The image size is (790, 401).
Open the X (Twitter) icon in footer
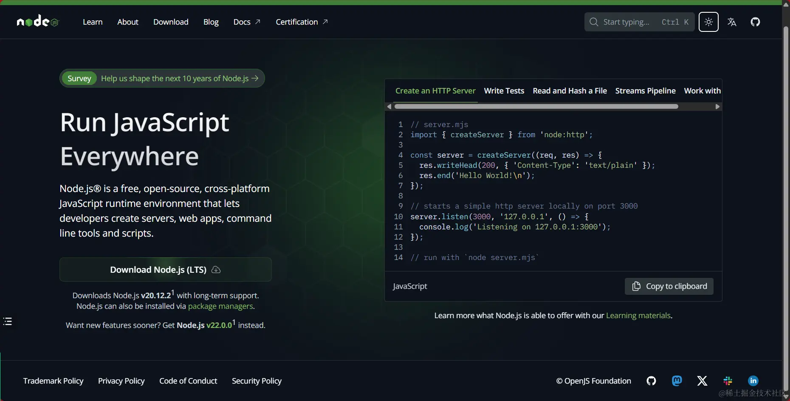click(x=702, y=381)
